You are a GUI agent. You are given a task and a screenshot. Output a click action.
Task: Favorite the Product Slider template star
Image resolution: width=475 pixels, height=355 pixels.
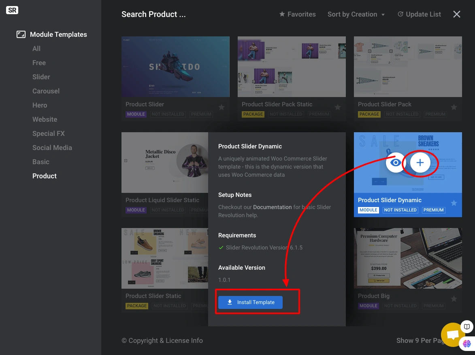(x=222, y=107)
